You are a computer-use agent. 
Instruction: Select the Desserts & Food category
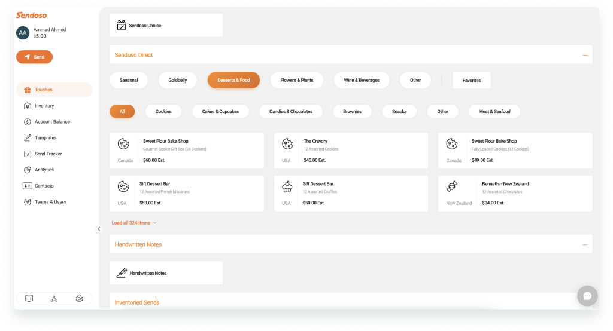tap(233, 80)
